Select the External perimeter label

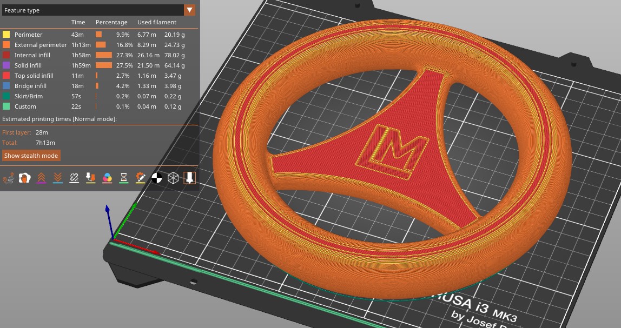41,45
